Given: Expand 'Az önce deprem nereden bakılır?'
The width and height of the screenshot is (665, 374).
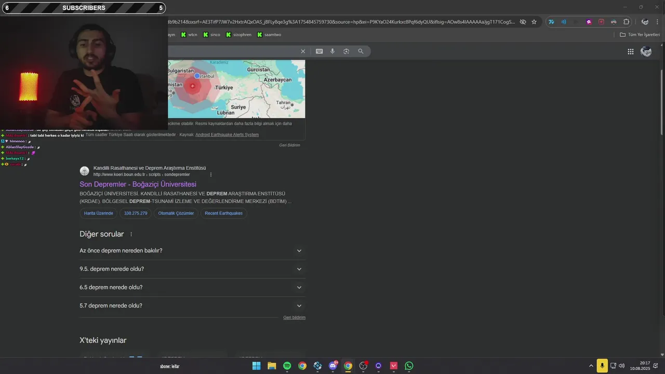Looking at the screenshot, I should pos(192,251).
